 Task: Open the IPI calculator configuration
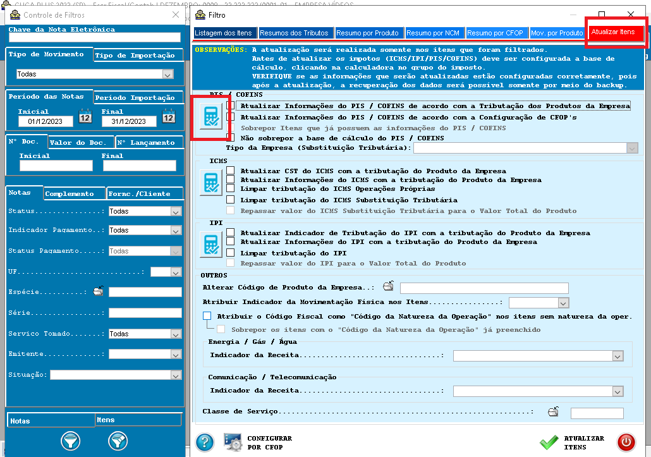pyautogui.click(x=211, y=245)
